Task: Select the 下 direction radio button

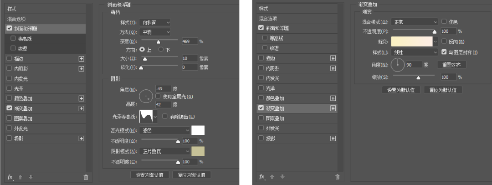Action: coord(160,49)
